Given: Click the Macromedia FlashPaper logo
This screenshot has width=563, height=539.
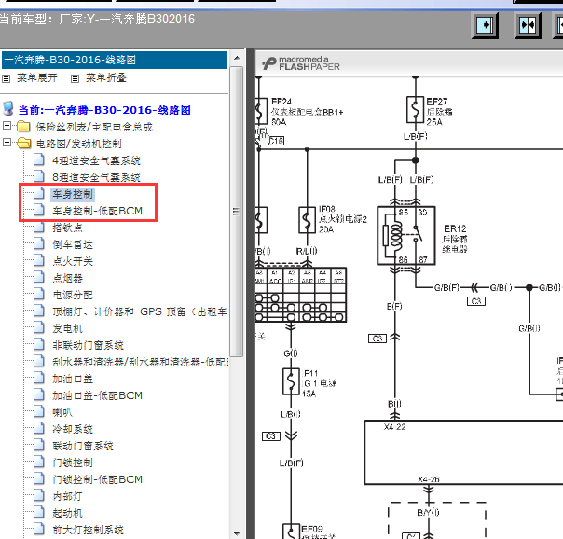Looking at the screenshot, I should click(301, 63).
